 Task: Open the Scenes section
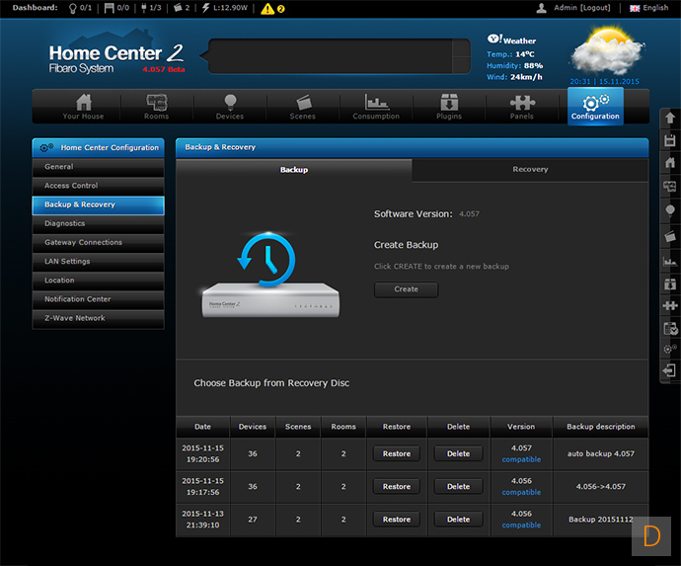(x=303, y=107)
